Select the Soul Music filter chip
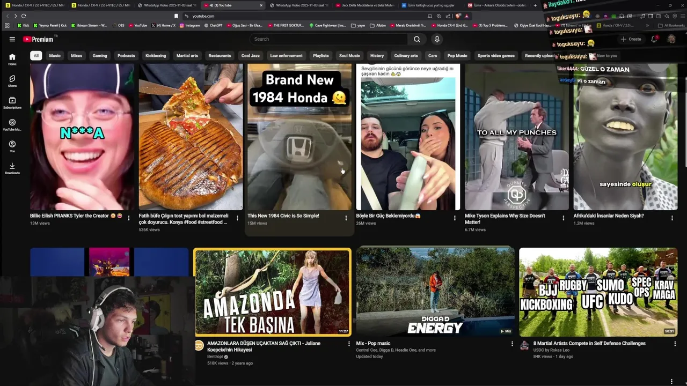 pos(349,56)
